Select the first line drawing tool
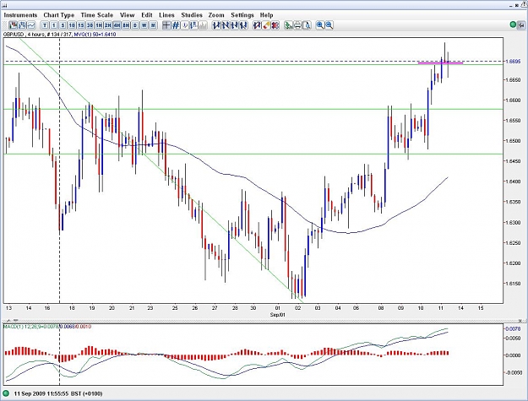 [216, 25]
